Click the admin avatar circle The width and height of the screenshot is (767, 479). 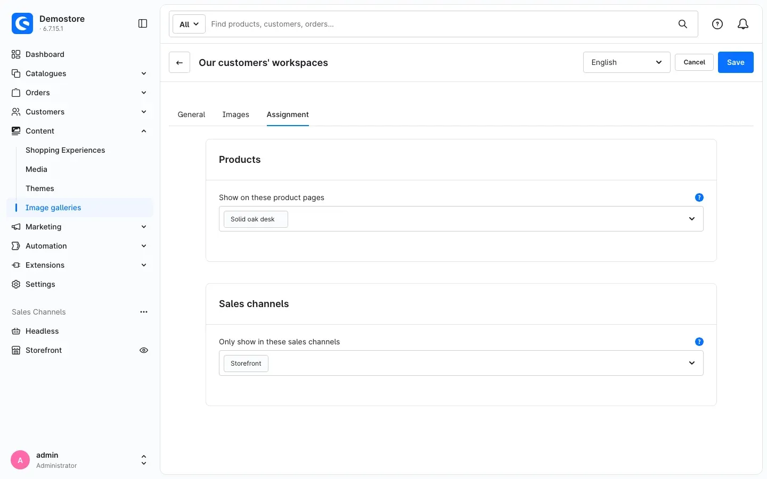click(20, 460)
